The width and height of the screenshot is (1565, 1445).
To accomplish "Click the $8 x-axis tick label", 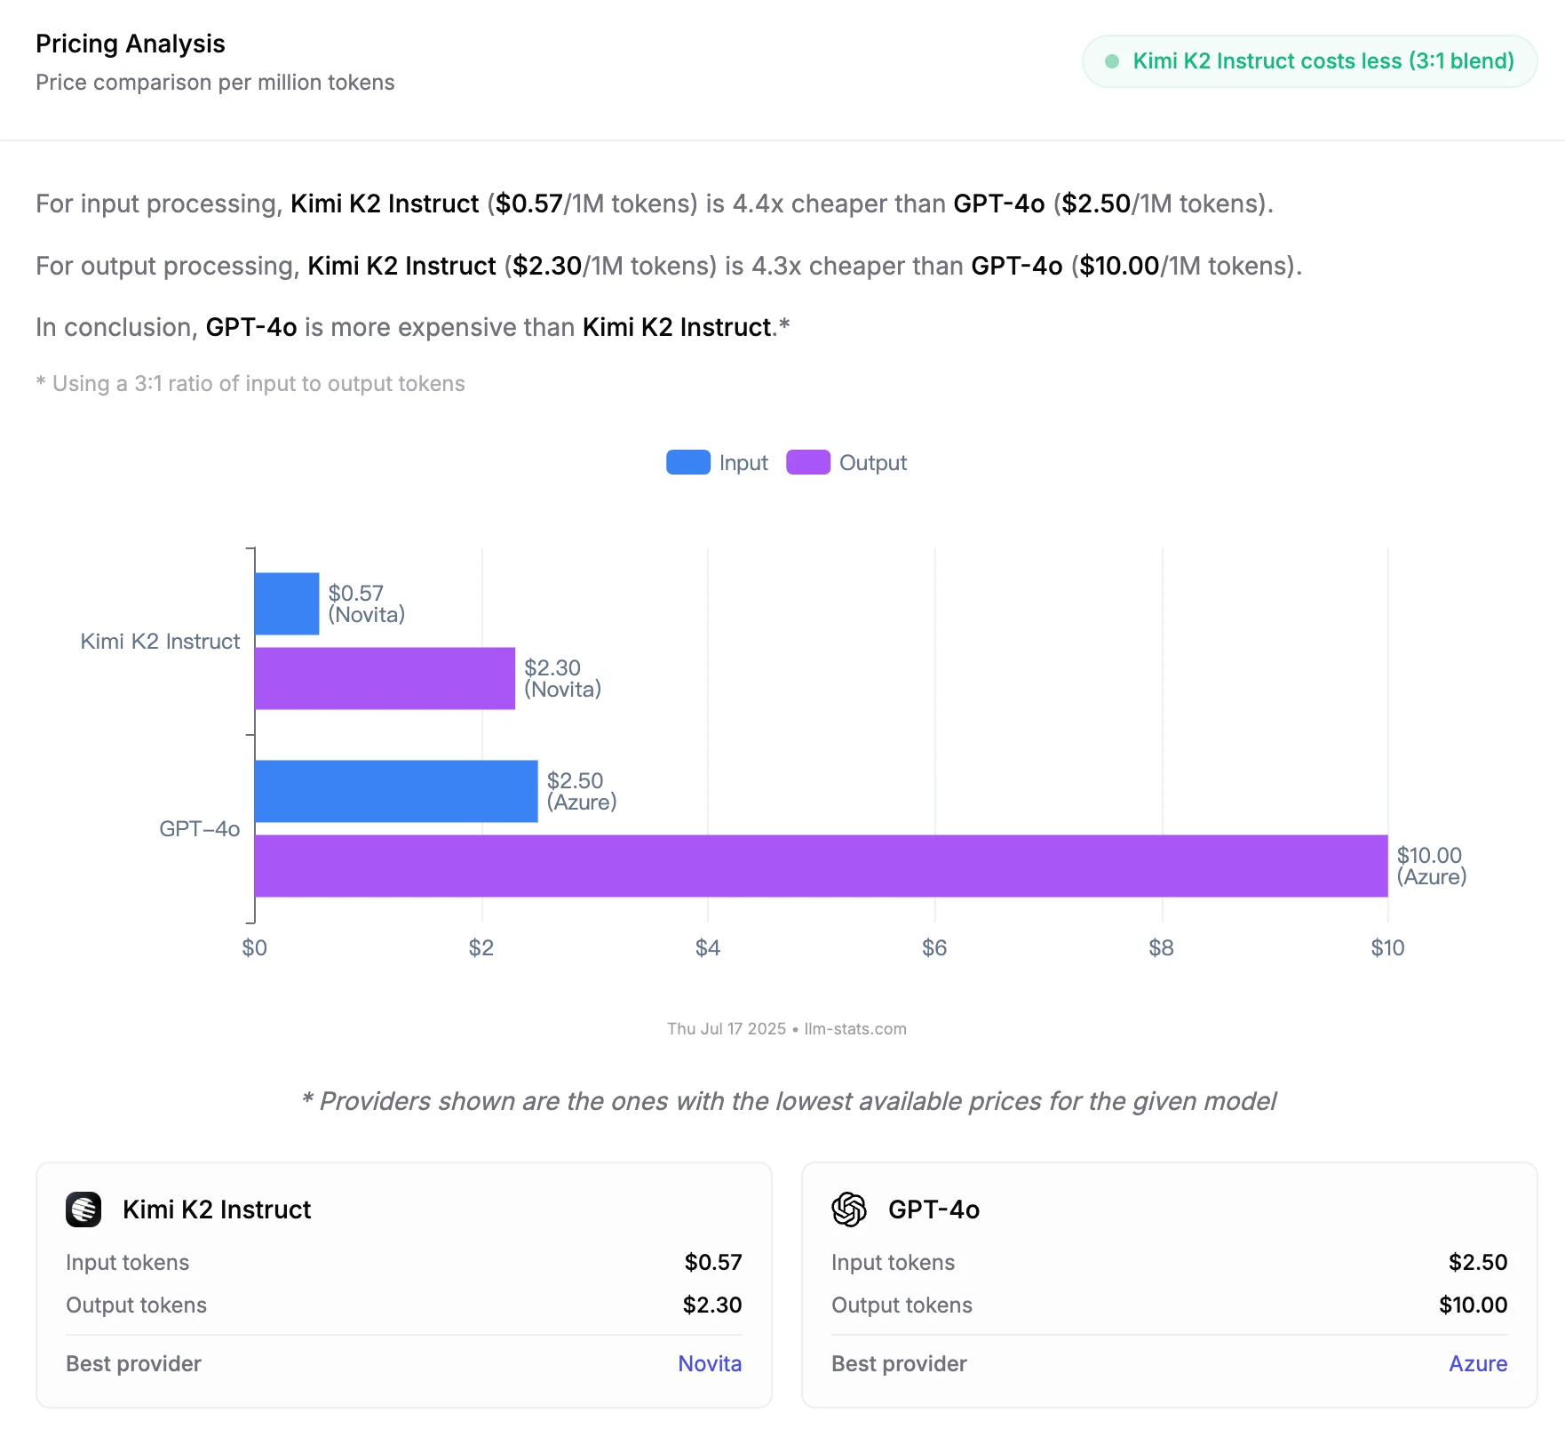I will pyautogui.click(x=1162, y=948).
